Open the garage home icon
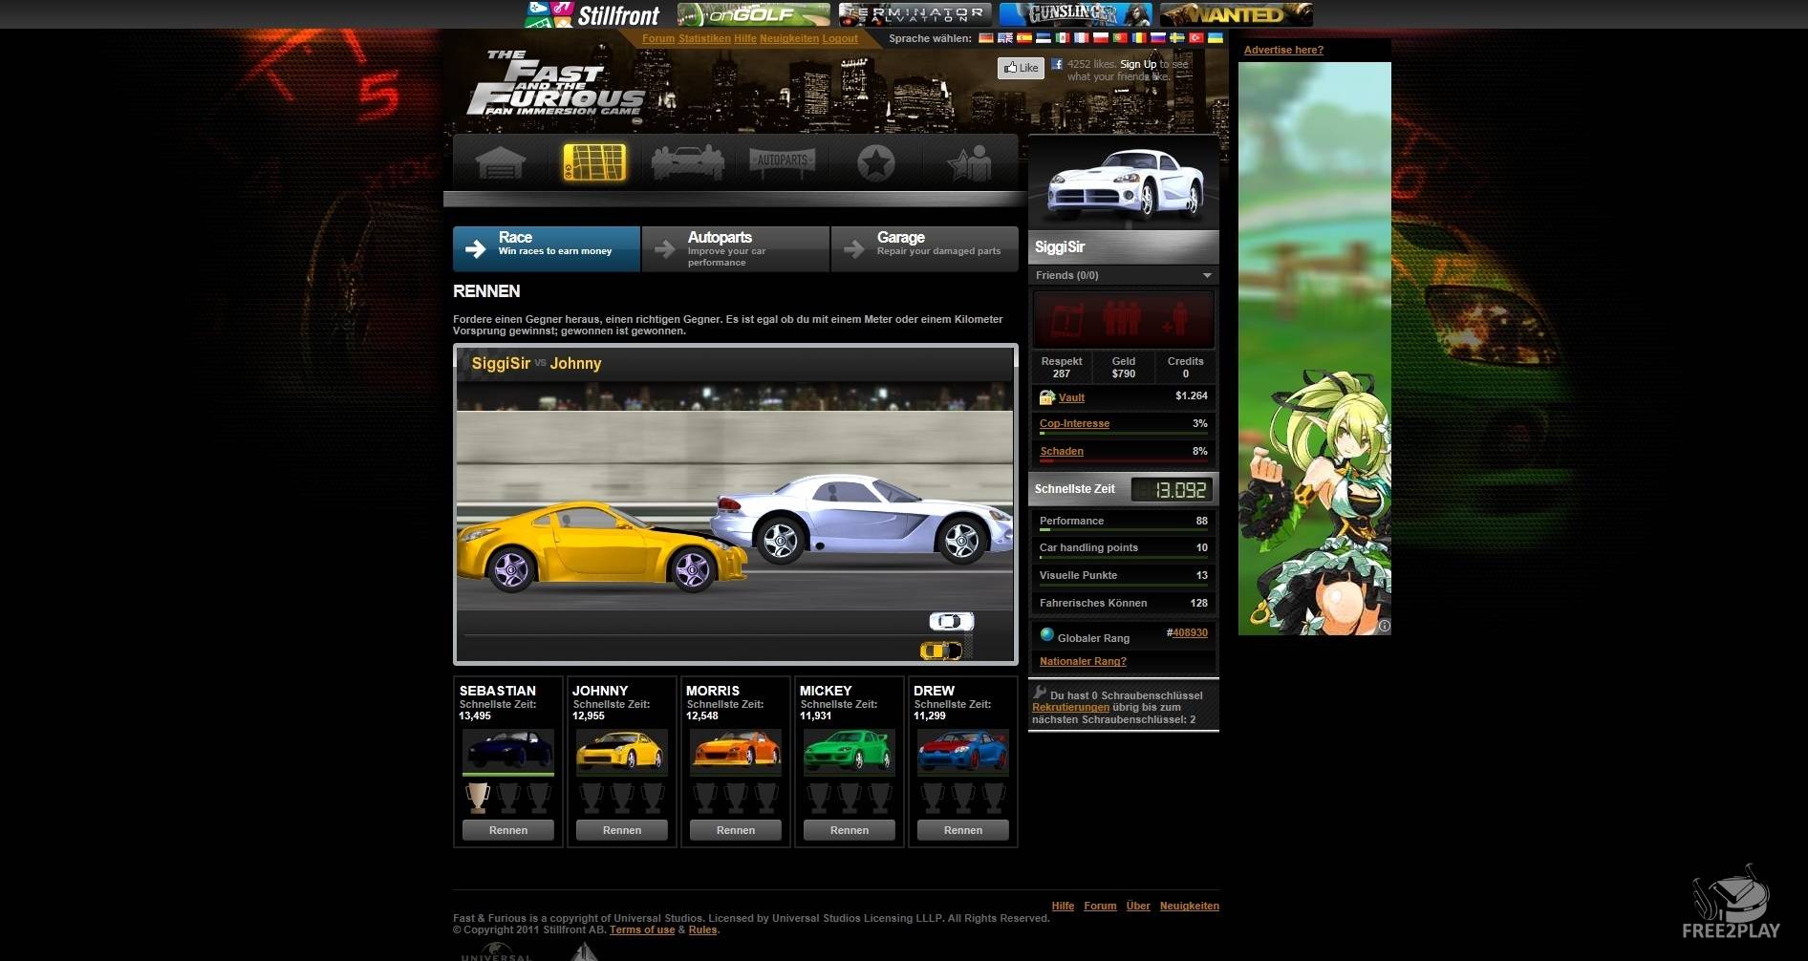This screenshot has height=961, width=1808. 500,163
